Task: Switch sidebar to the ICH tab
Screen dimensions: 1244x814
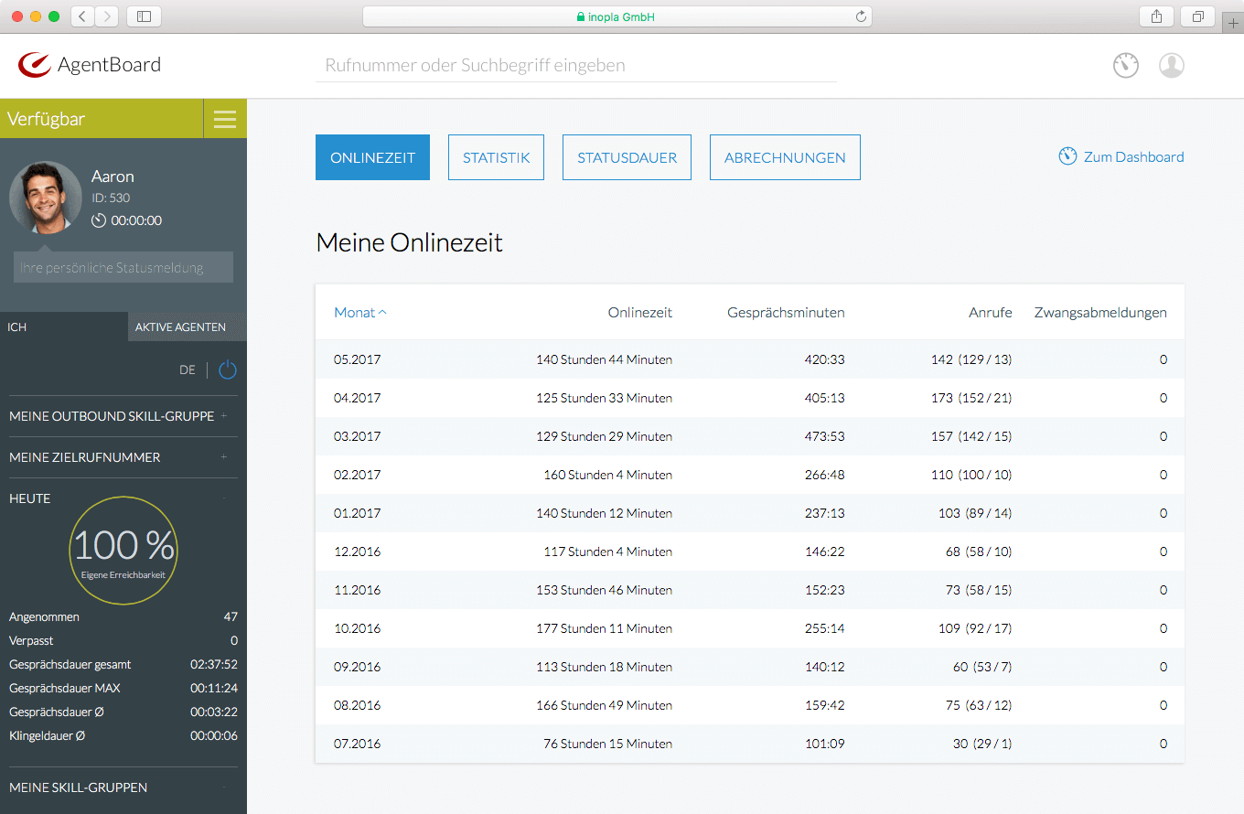Action: click(64, 327)
